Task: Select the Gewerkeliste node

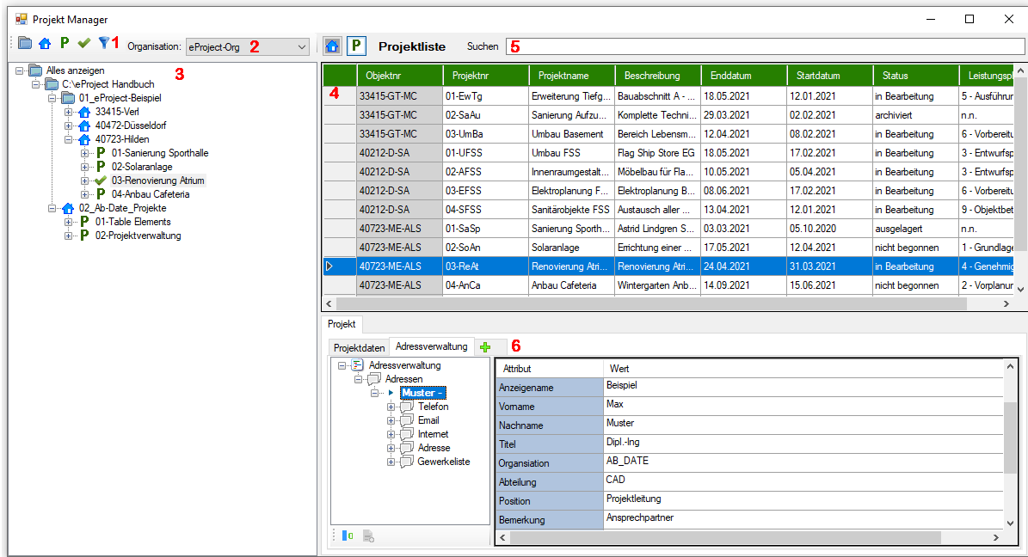Action: [x=443, y=462]
